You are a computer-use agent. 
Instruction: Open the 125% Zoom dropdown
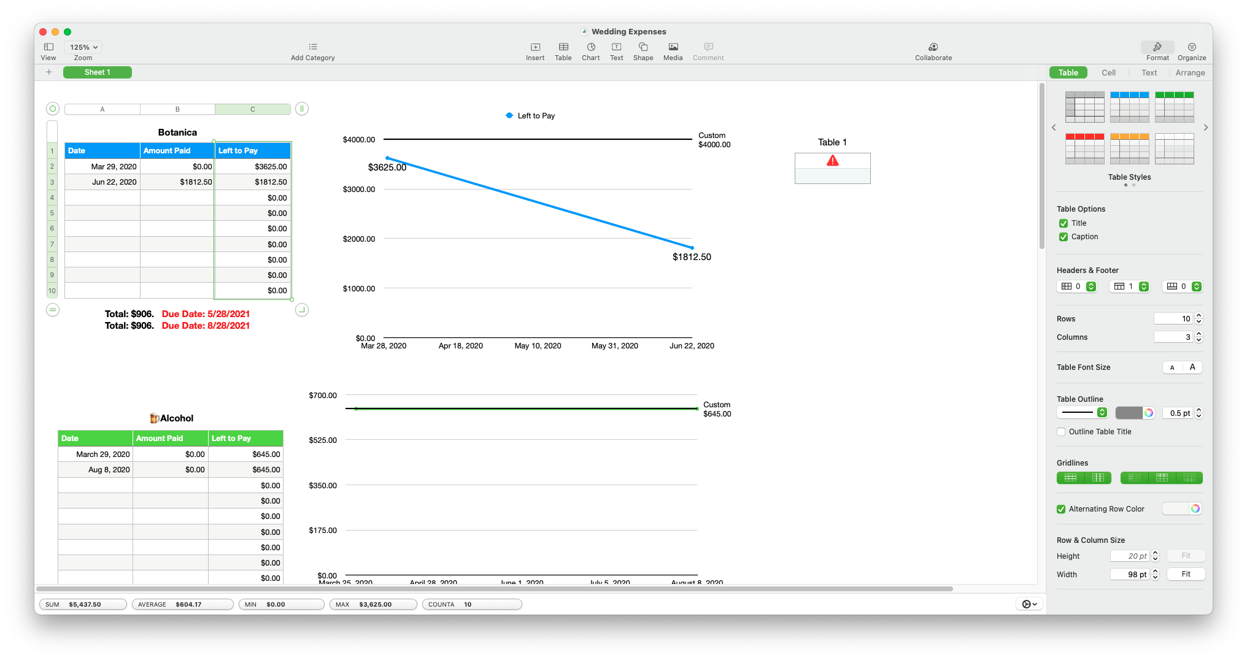pyautogui.click(x=83, y=47)
